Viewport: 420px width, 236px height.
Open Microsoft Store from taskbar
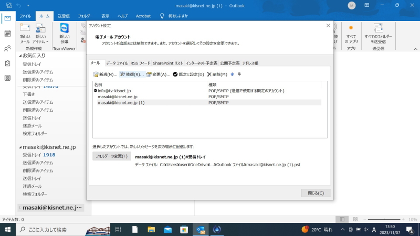click(x=184, y=230)
